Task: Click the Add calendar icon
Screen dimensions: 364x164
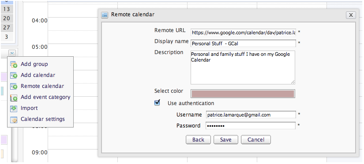Action: (14, 76)
